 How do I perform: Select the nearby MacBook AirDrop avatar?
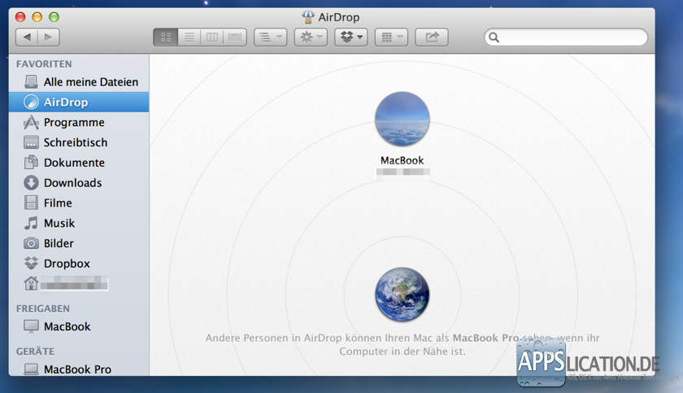point(402,119)
